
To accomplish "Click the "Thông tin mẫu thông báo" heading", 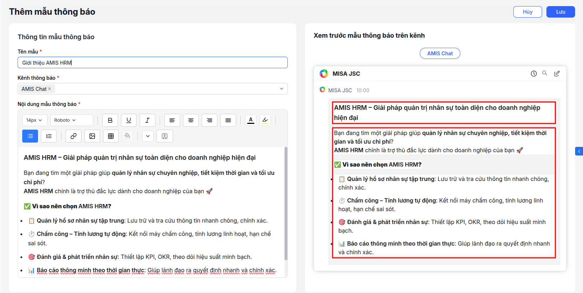I will [x=56, y=37].
